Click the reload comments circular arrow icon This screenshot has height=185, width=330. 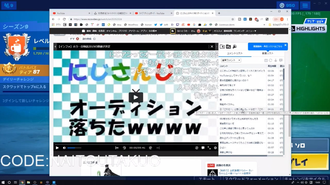tap(271, 60)
